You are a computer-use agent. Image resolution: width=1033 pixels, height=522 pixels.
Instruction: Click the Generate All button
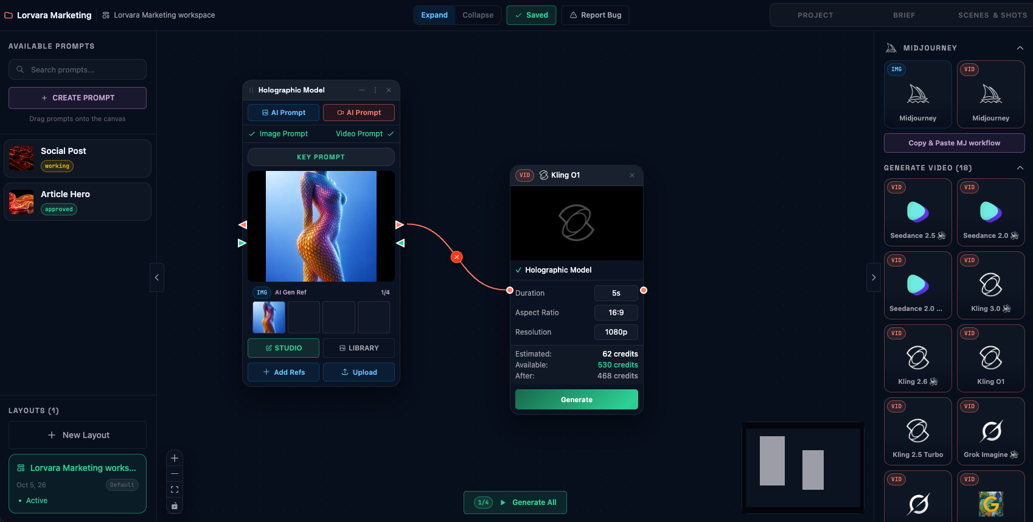[x=515, y=503]
